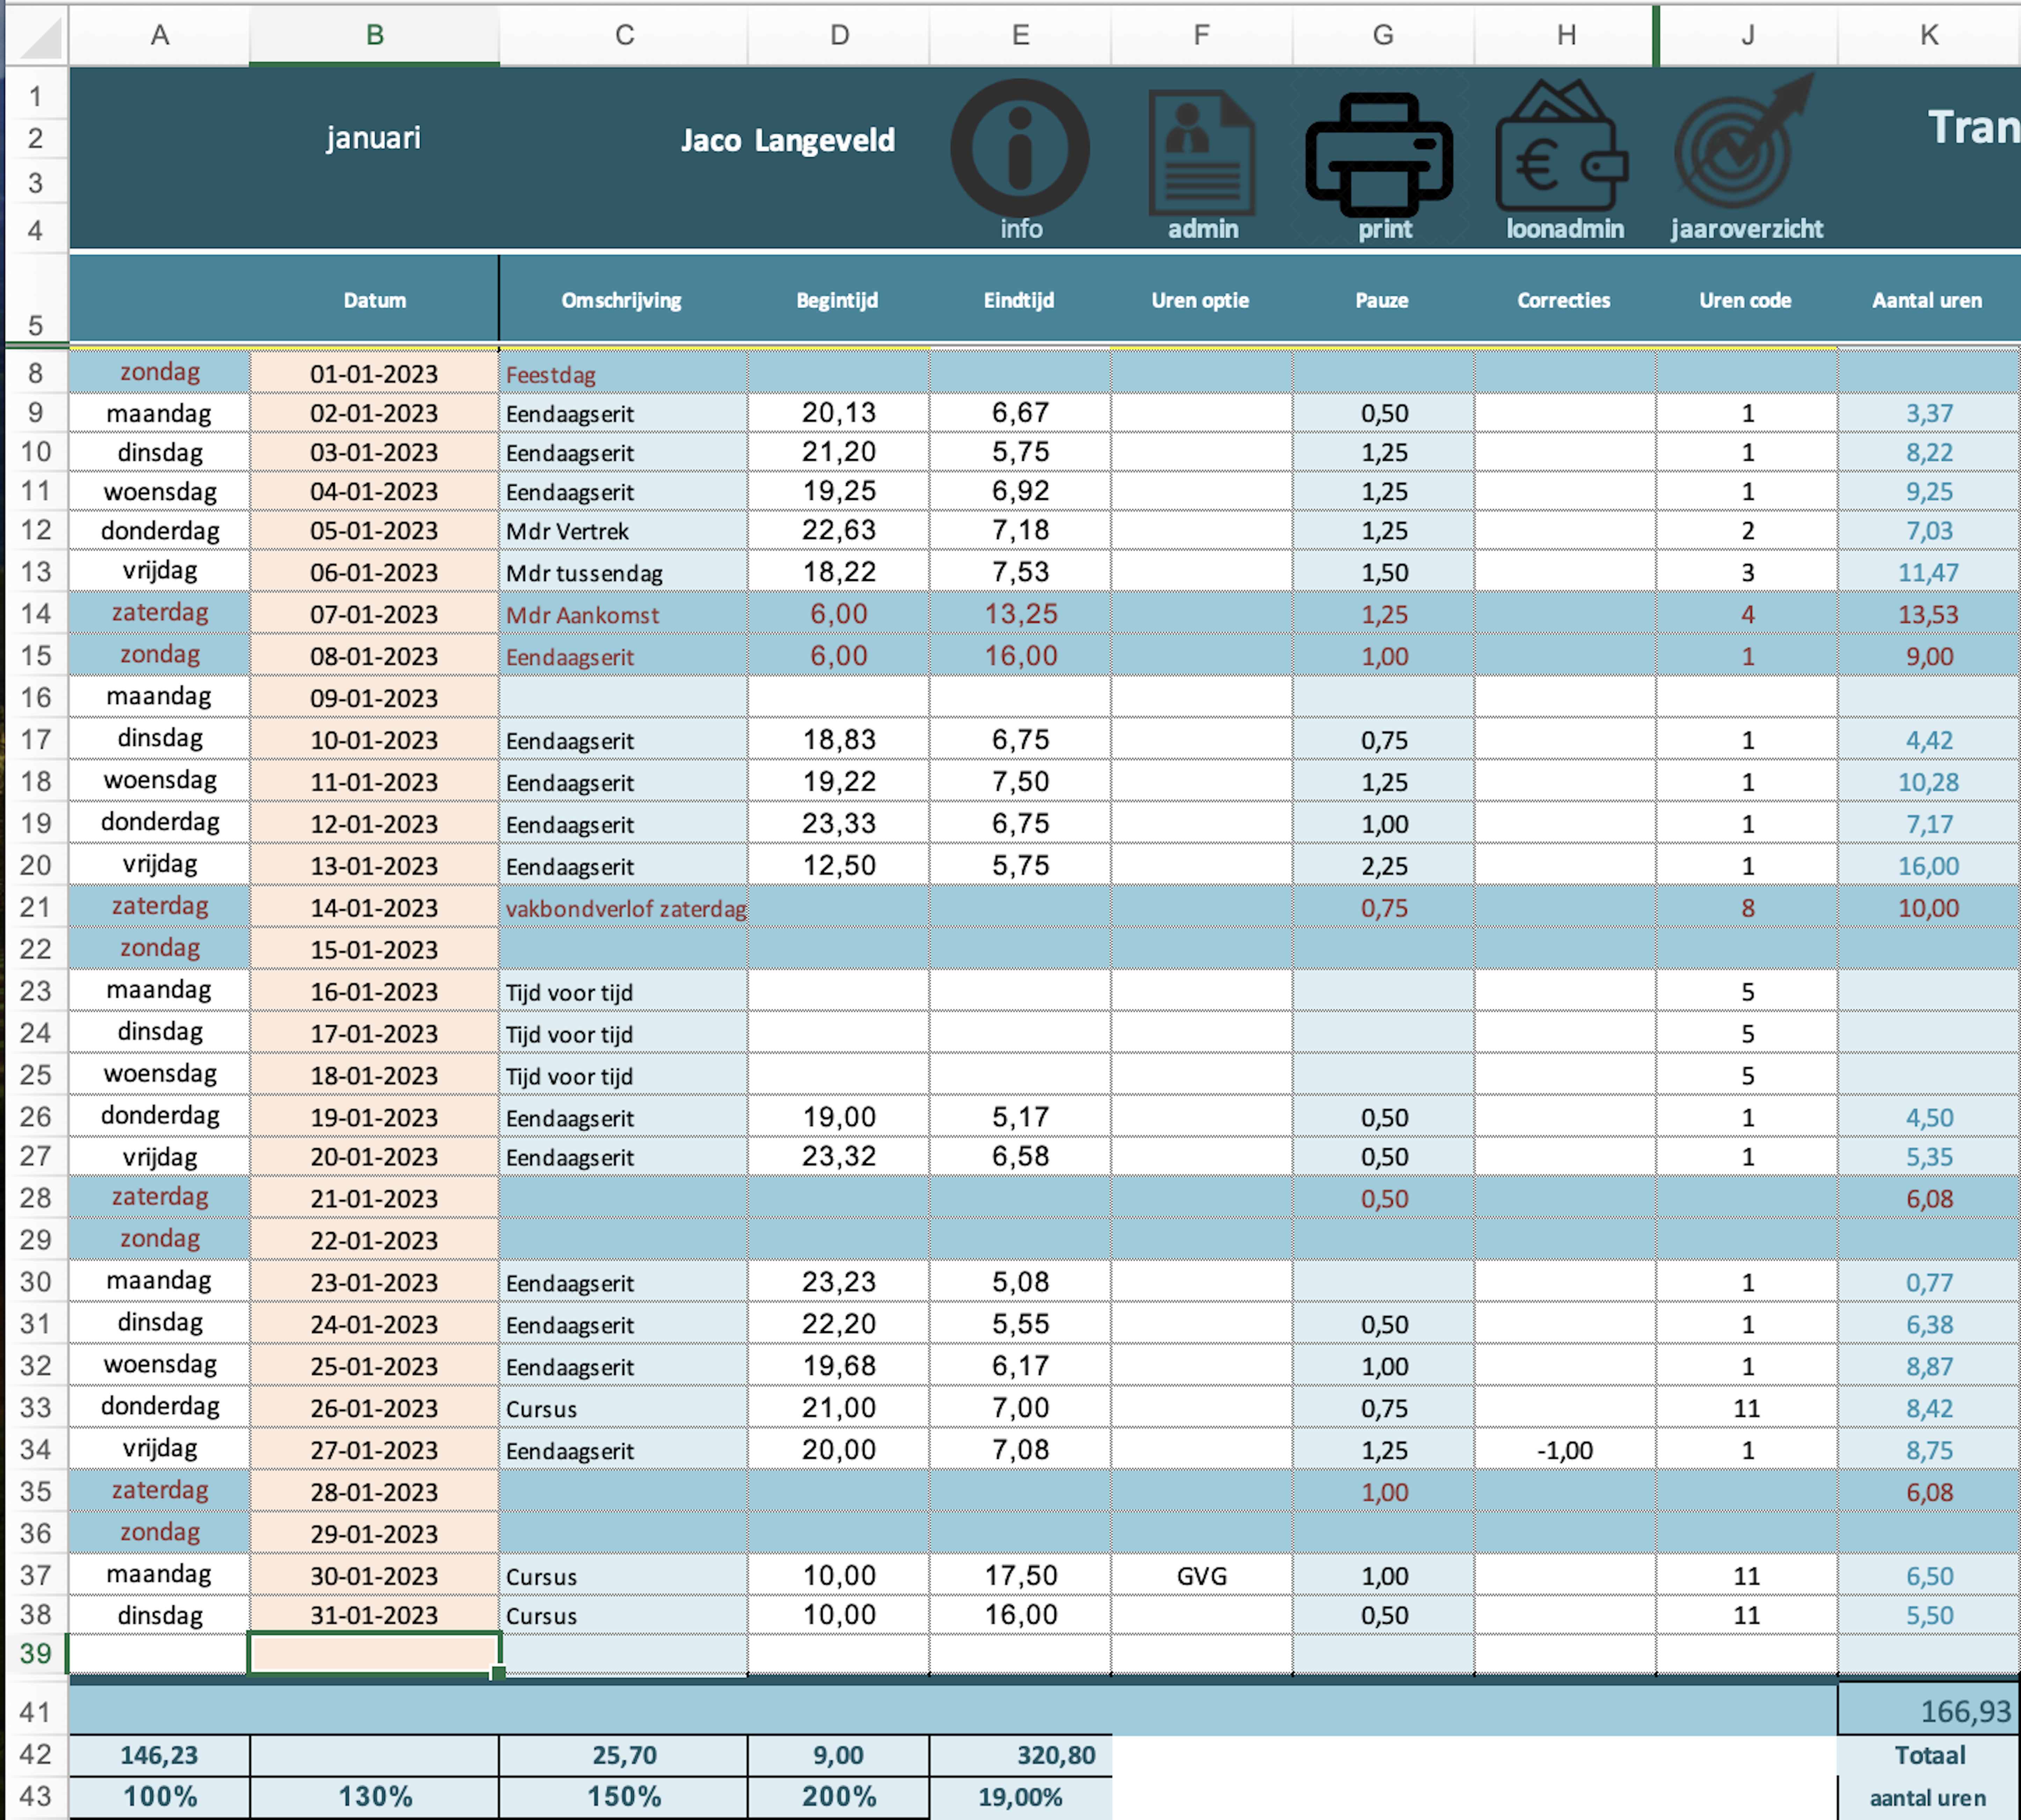Click the 130% percentage cell
Screen dimensions: 2021x1820
click(x=374, y=1797)
